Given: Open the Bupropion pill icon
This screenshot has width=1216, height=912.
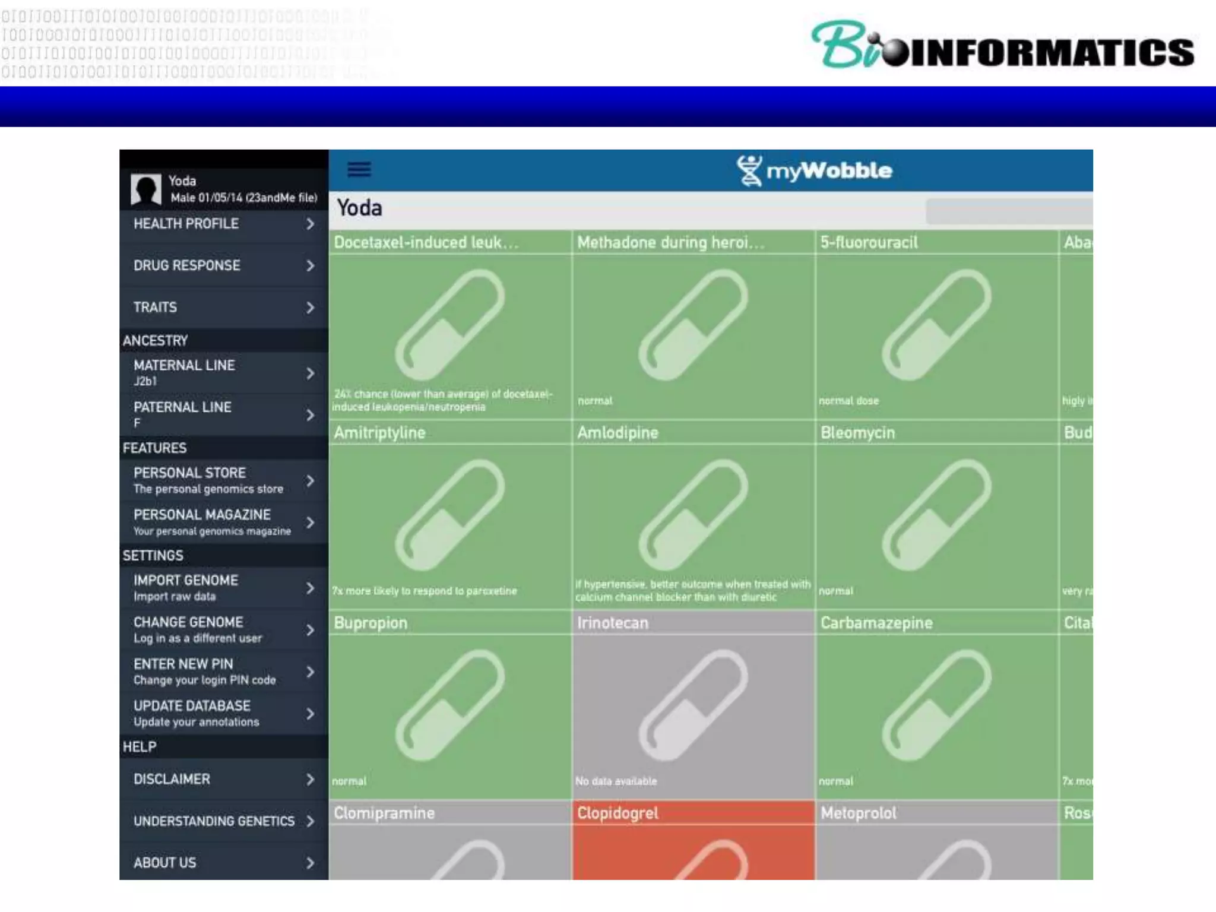Looking at the screenshot, I should pyautogui.click(x=450, y=705).
